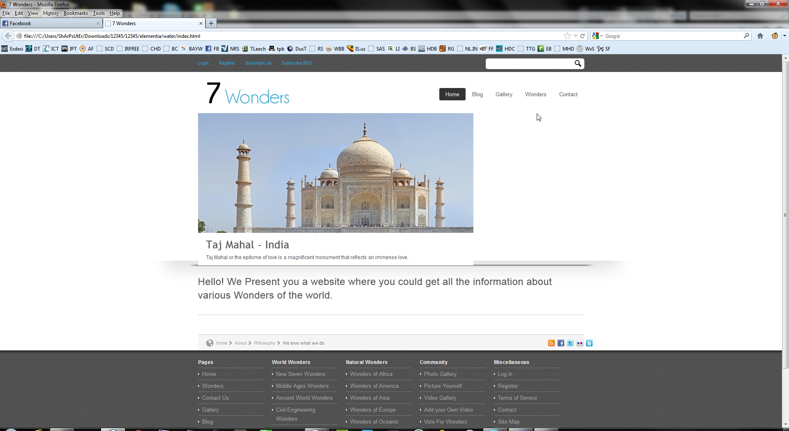Click the website search input field
Viewport: 789px width, 431px height.
click(529, 63)
